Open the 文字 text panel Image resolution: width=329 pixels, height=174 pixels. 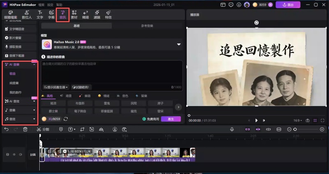[40, 15]
